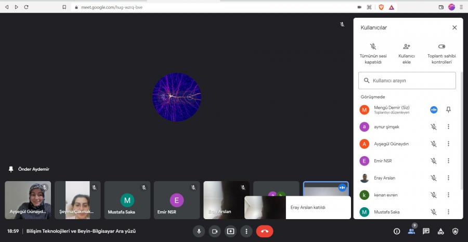Open "Toplantı sahibi kontrolleri" host controls

[441, 54]
